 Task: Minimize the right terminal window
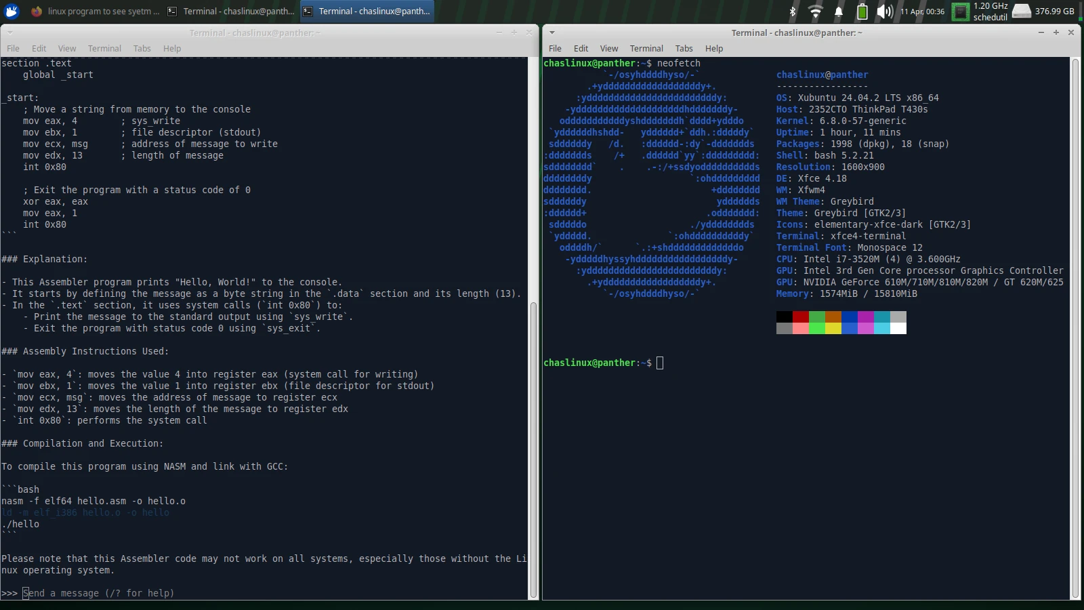[1041, 33]
